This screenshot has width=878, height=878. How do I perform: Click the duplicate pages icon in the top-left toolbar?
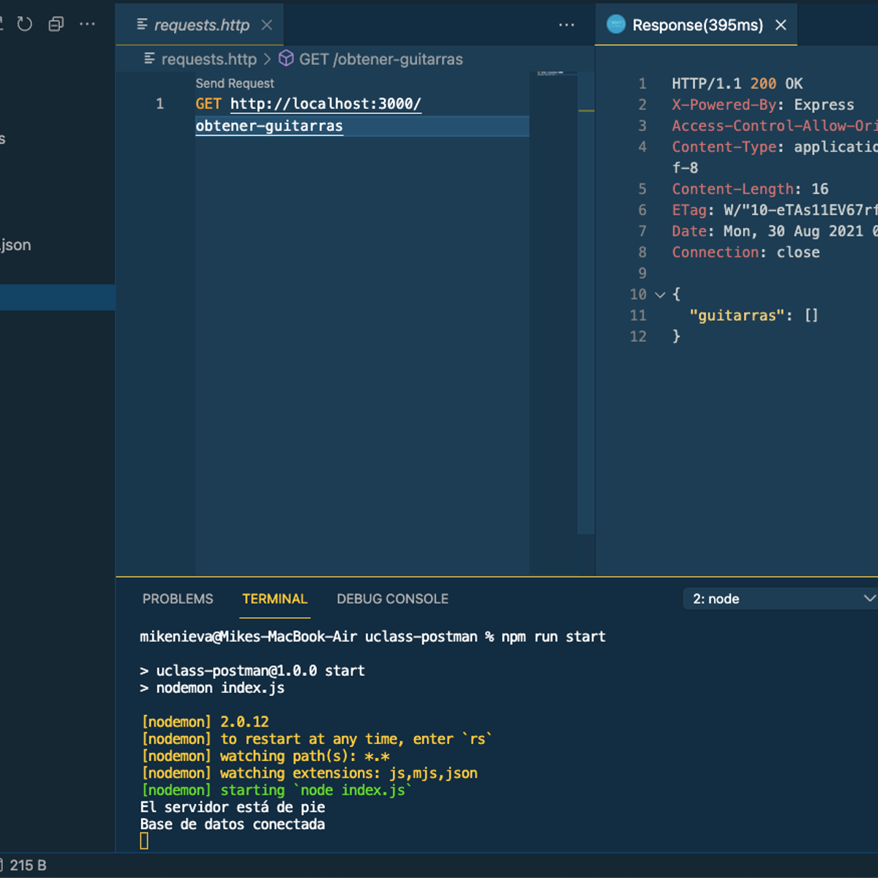pos(56,23)
